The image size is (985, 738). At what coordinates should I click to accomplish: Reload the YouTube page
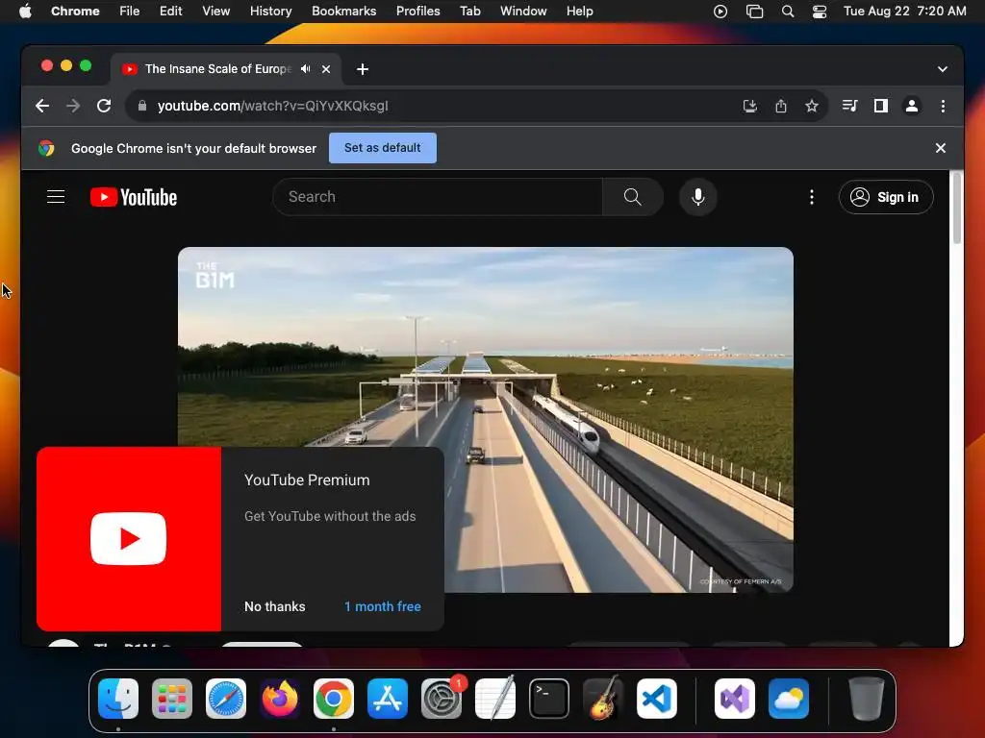tap(104, 106)
